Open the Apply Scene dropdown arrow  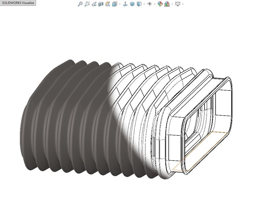[172, 4]
